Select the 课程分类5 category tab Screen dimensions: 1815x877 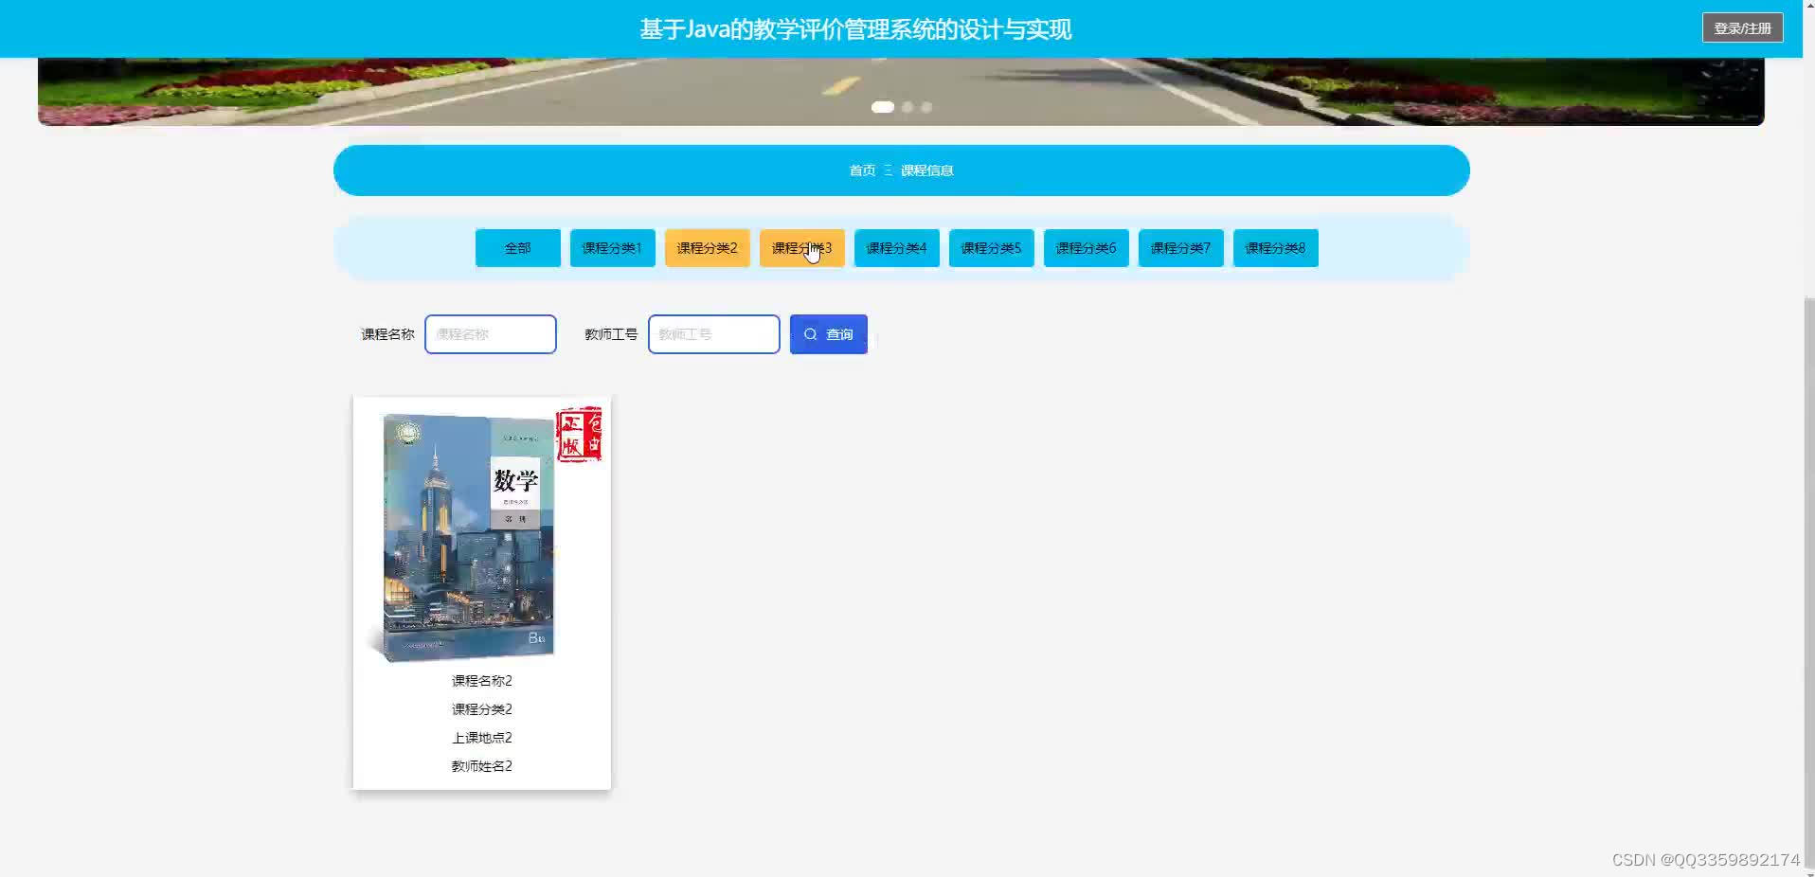(991, 248)
